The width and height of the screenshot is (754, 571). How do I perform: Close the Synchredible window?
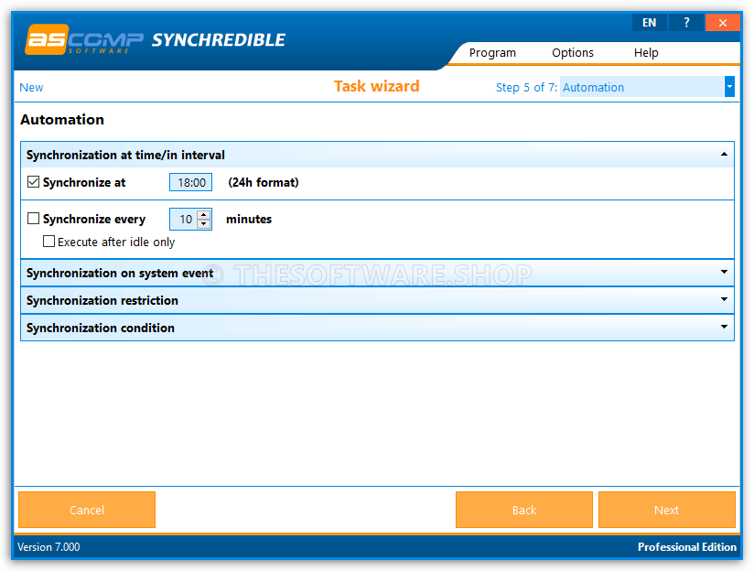[x=722, y=23]
